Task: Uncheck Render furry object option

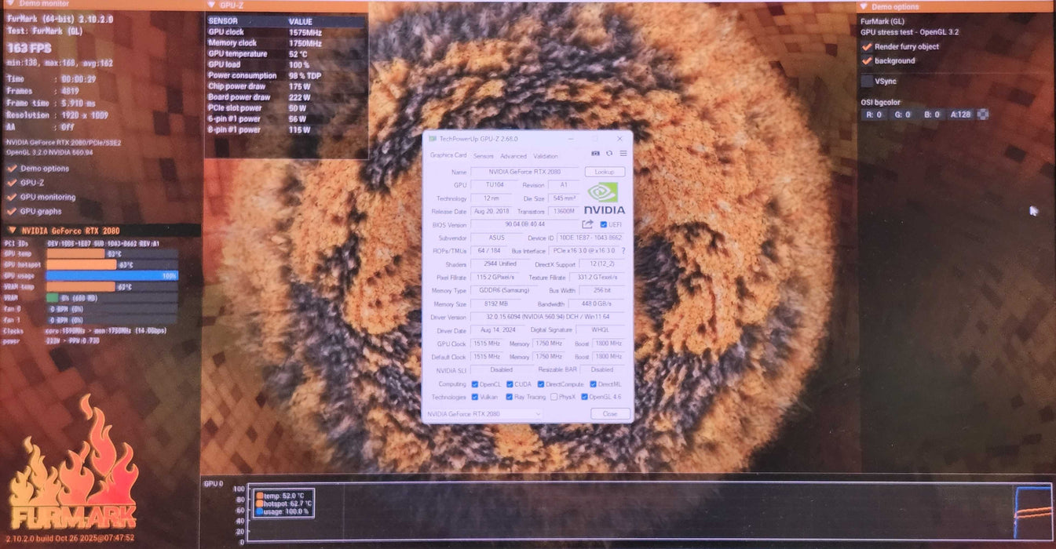Action: 867,46
